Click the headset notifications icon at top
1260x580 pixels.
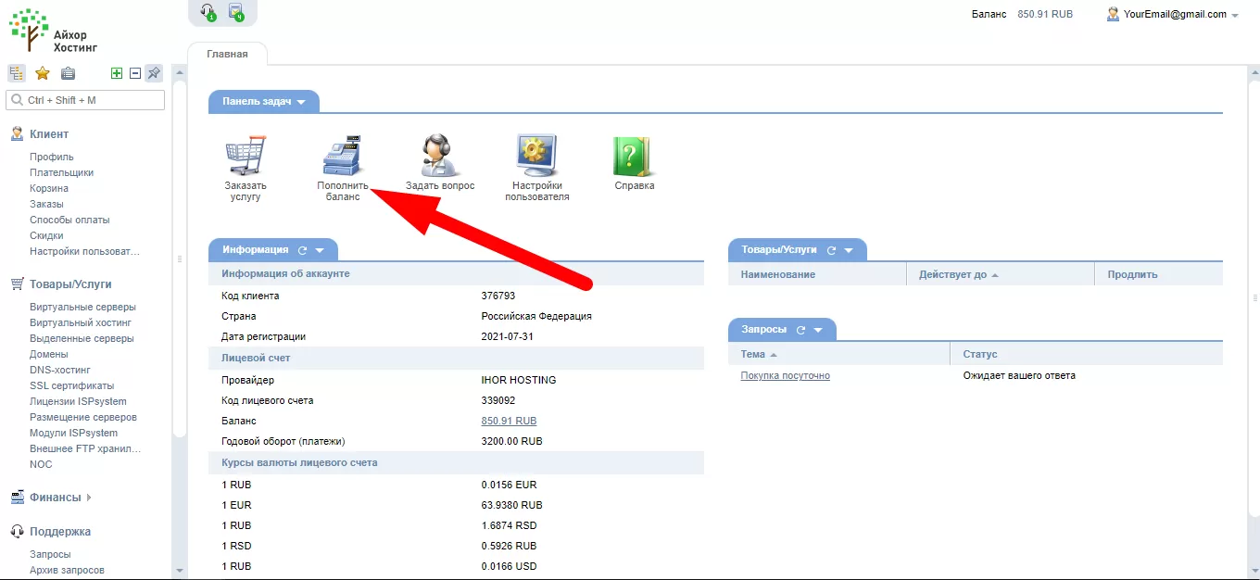point(208,12)
